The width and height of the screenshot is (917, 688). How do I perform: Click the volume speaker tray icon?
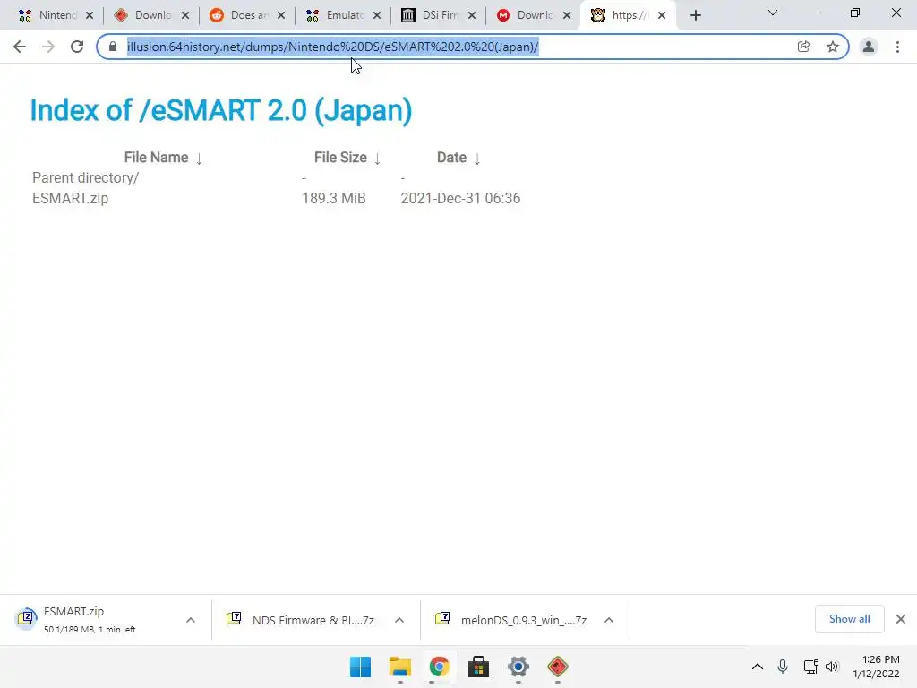coord(832,666)
